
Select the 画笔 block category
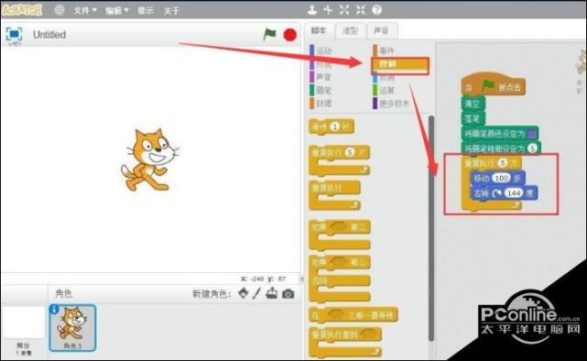point(321,90)
